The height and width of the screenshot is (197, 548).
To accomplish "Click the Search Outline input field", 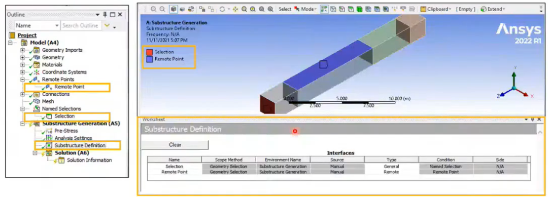I will (x=81, y=25).
